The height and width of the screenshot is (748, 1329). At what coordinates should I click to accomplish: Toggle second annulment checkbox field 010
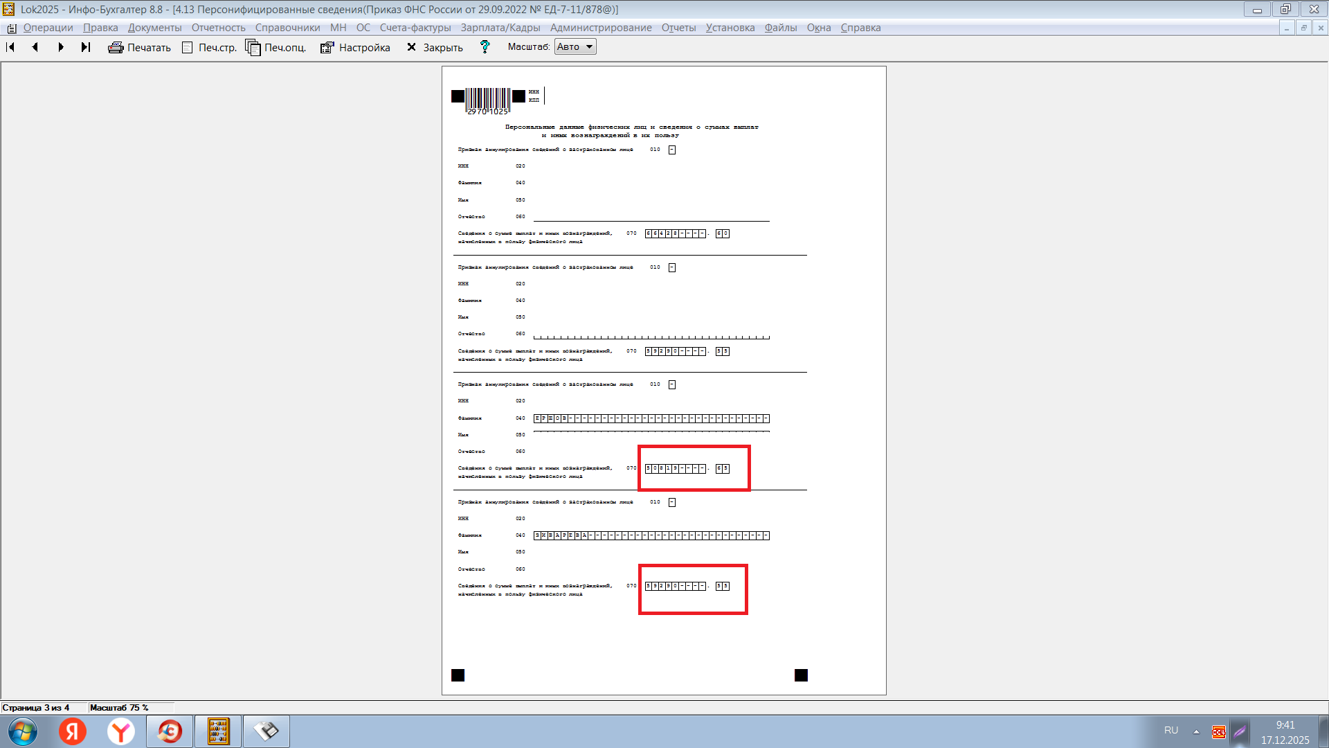point(671,267)
